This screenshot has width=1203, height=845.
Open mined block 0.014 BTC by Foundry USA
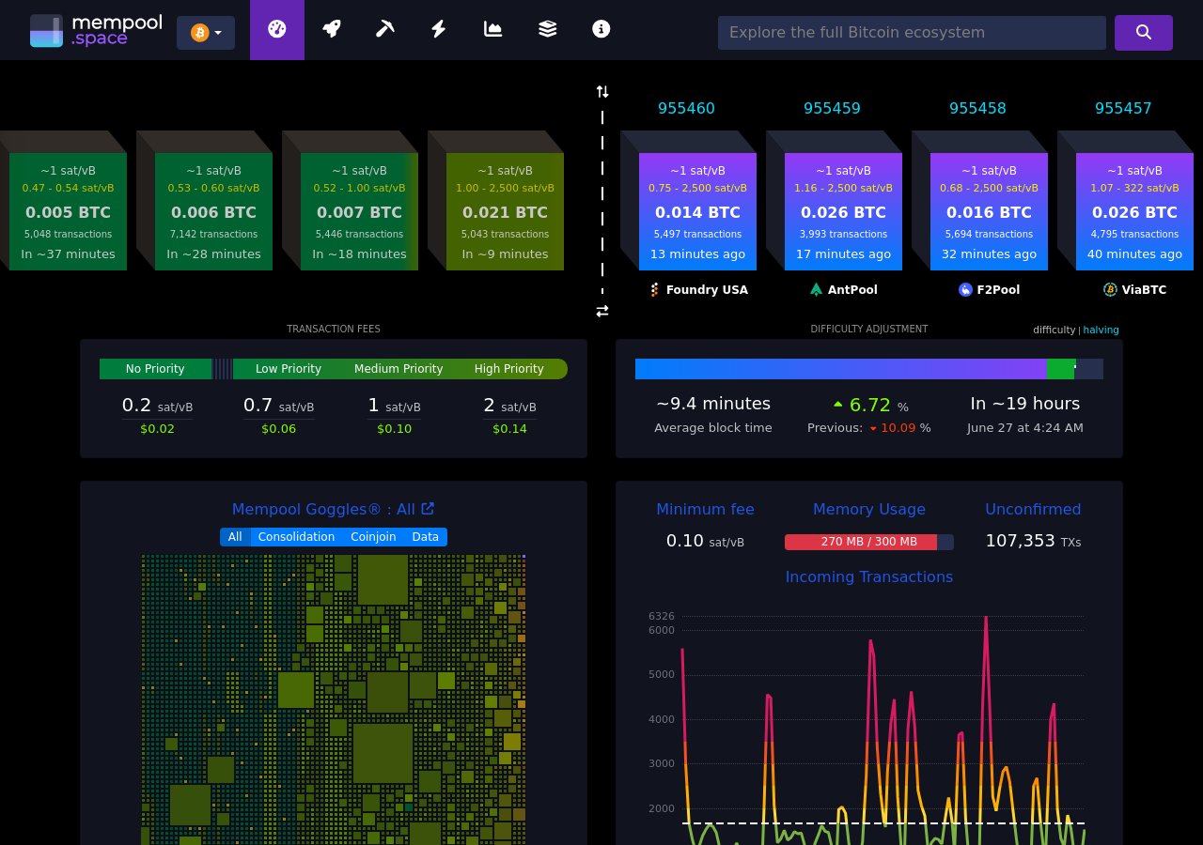coord(697,211)
